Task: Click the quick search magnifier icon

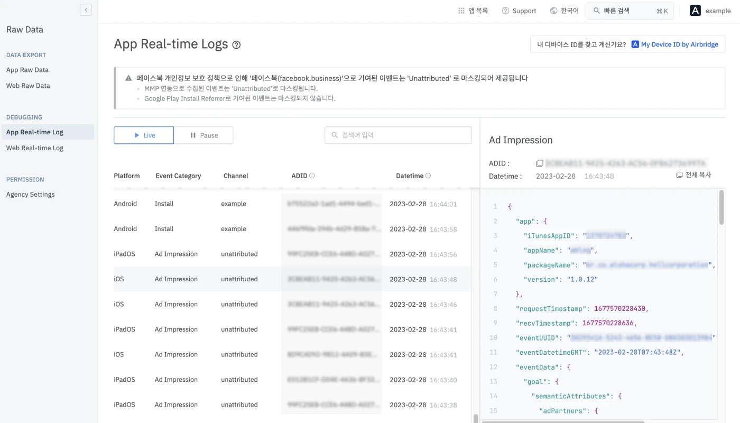Action: [x=597, y=11]
